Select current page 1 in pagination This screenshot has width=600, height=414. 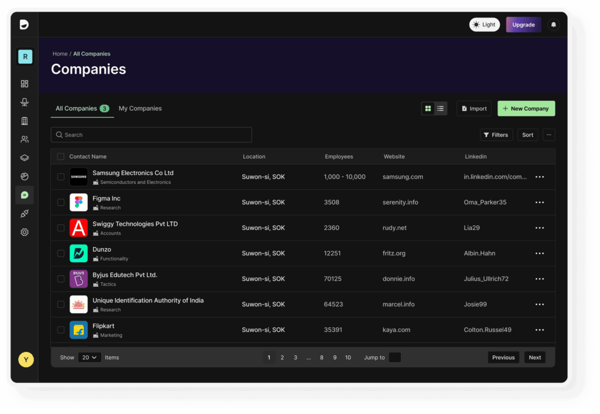click(269, 357)
